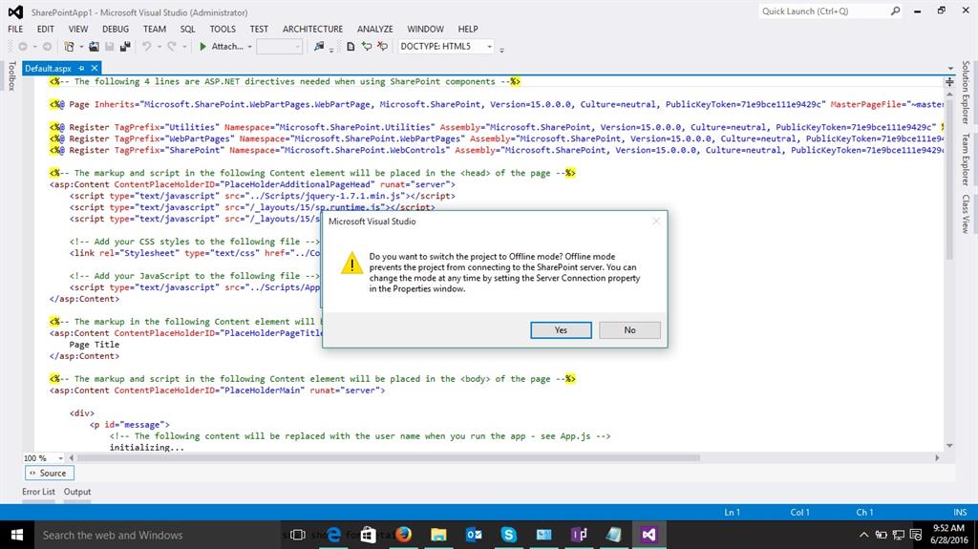This screenshot has width=978, height=549.
Task: Click the Find in Files toolbar icon
Action: [x=319, y=46]
